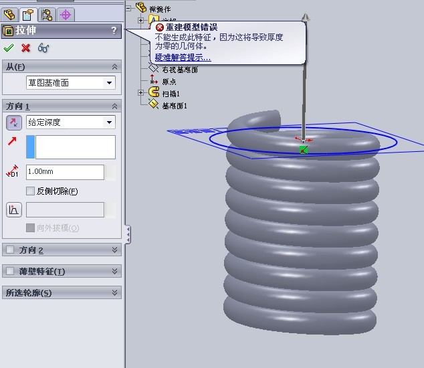
Task: Click the red direction arrow icon
Action: click(x=12, y=141)
